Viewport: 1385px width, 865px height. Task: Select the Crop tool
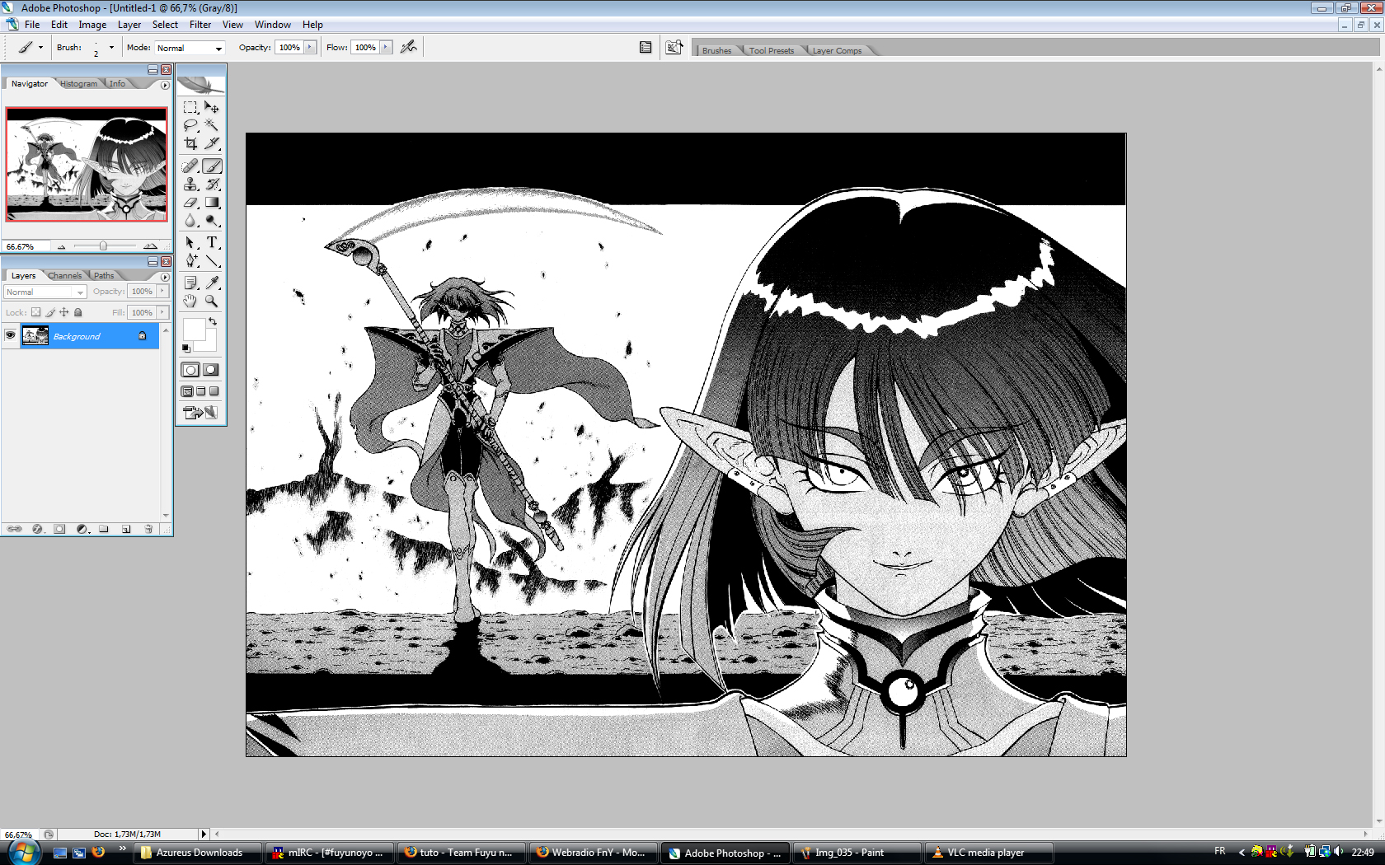coord(190,143)
